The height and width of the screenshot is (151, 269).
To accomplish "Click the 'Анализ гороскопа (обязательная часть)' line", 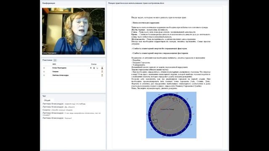I will tap(150, 70).
